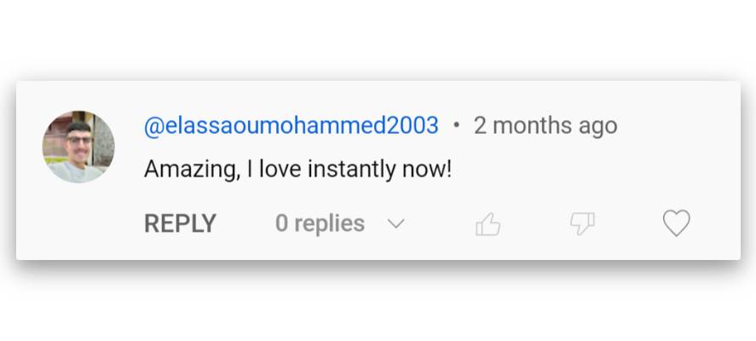
Task: Click the commenter's profile avatar
Action: pos(78,147)
